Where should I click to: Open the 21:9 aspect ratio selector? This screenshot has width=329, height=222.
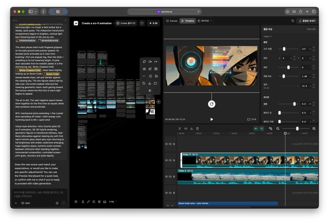click(x=252, y=119)
